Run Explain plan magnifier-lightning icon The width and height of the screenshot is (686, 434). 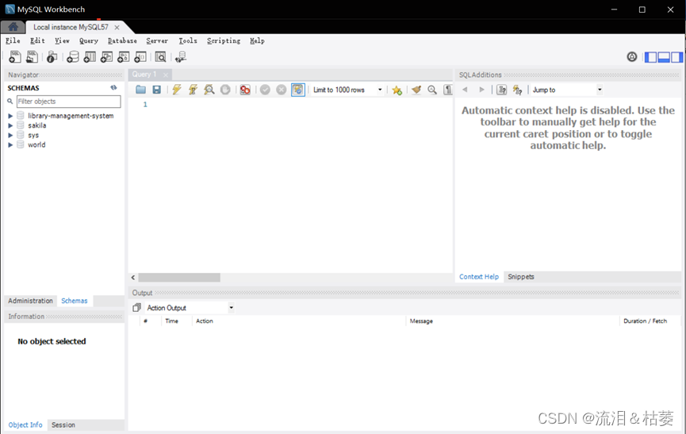coord(209,90)
